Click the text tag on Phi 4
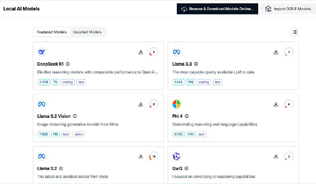The height and width of the screenshot is (184, 316). [201, 134]
